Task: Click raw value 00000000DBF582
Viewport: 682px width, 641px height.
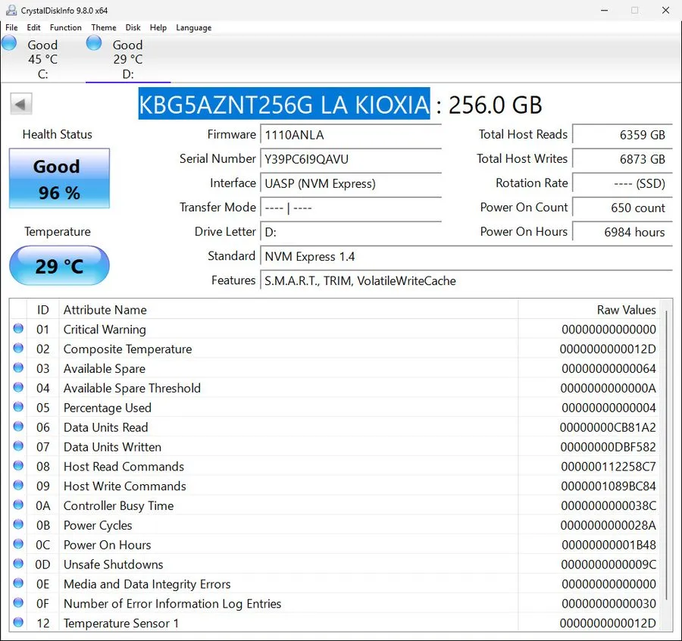Action: [608, 446]
